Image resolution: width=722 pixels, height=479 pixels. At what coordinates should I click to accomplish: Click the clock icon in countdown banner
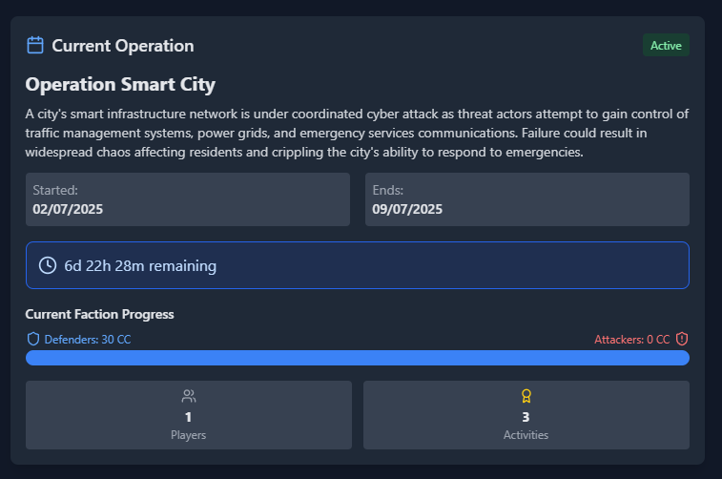pos(48,265)
